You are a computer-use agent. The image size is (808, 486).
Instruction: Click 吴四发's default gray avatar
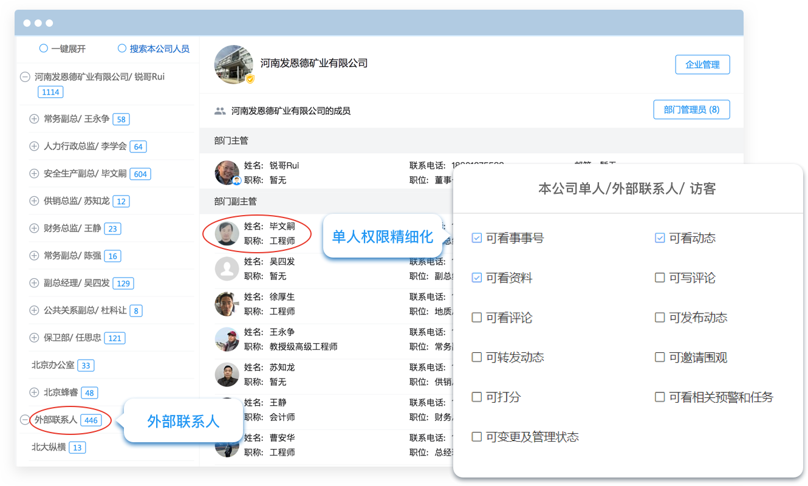(x=227, y=269)
